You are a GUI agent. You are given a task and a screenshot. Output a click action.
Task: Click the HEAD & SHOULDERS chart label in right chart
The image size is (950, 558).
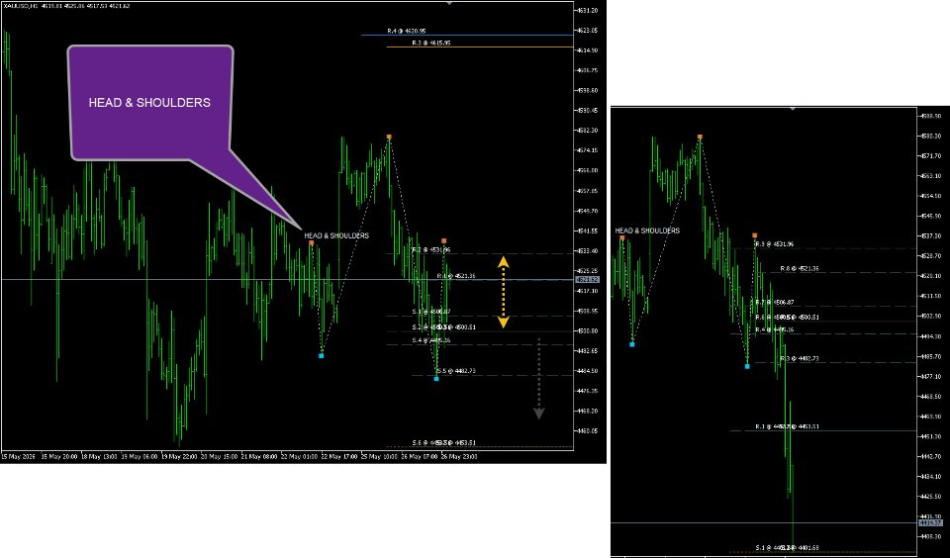pyautogui.click(x=647, y=231)
